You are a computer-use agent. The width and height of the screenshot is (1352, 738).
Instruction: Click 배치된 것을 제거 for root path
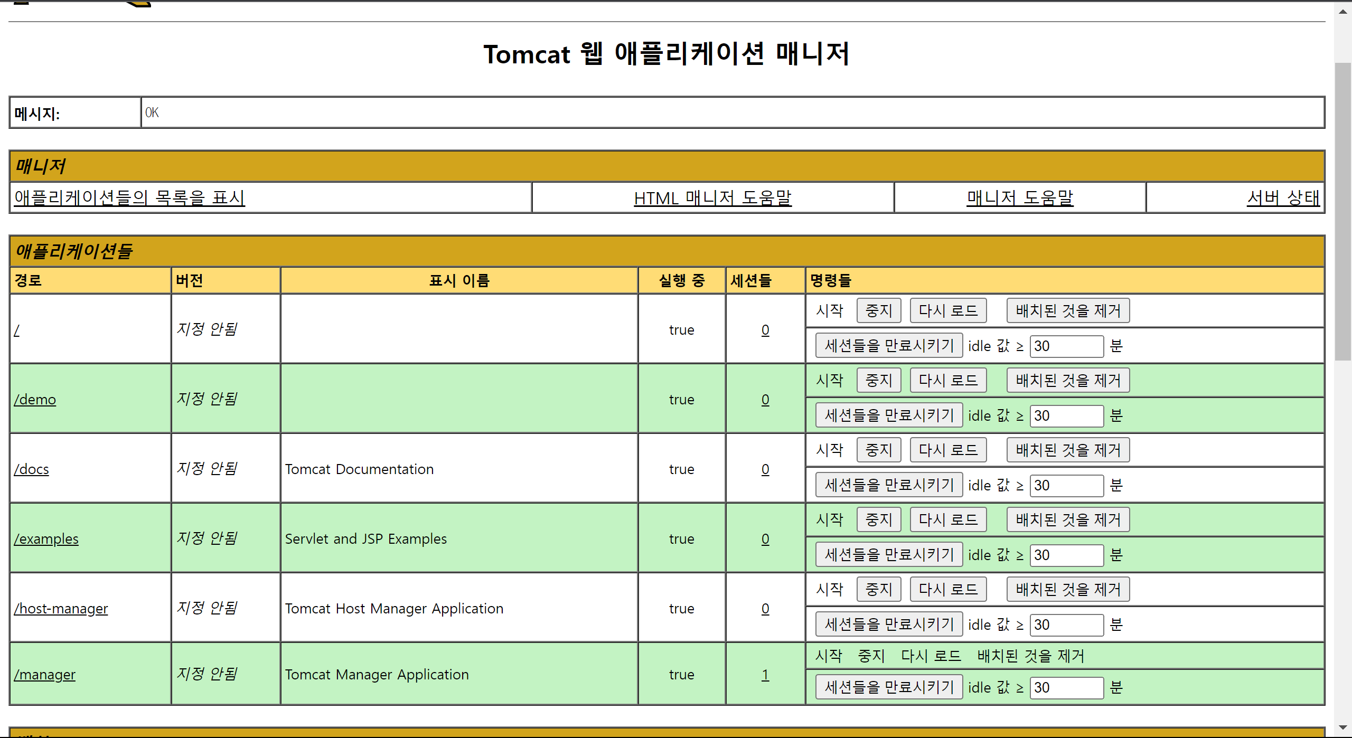click(x=1068, y=310)
